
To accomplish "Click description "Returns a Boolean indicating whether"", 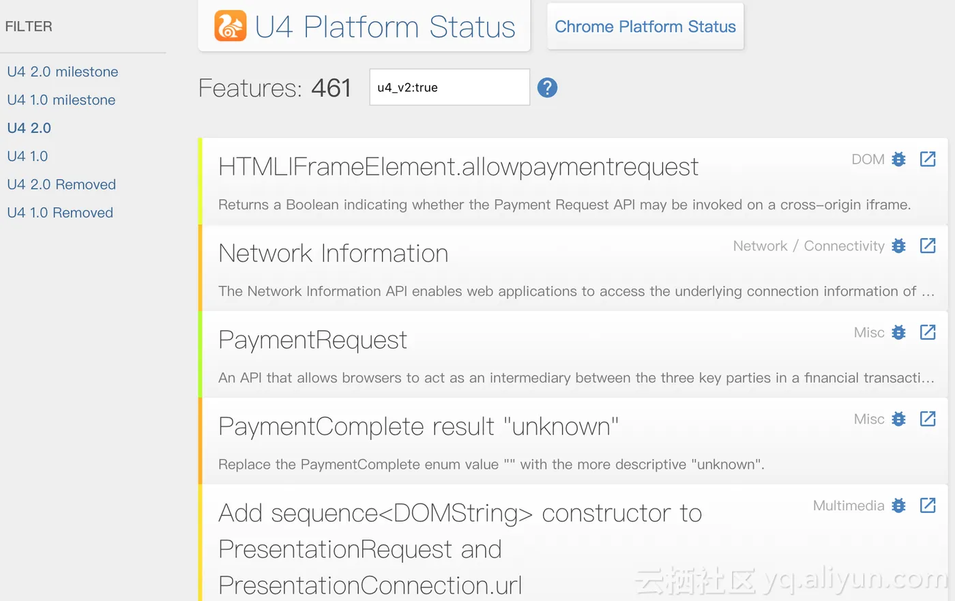I will [565, 205].
